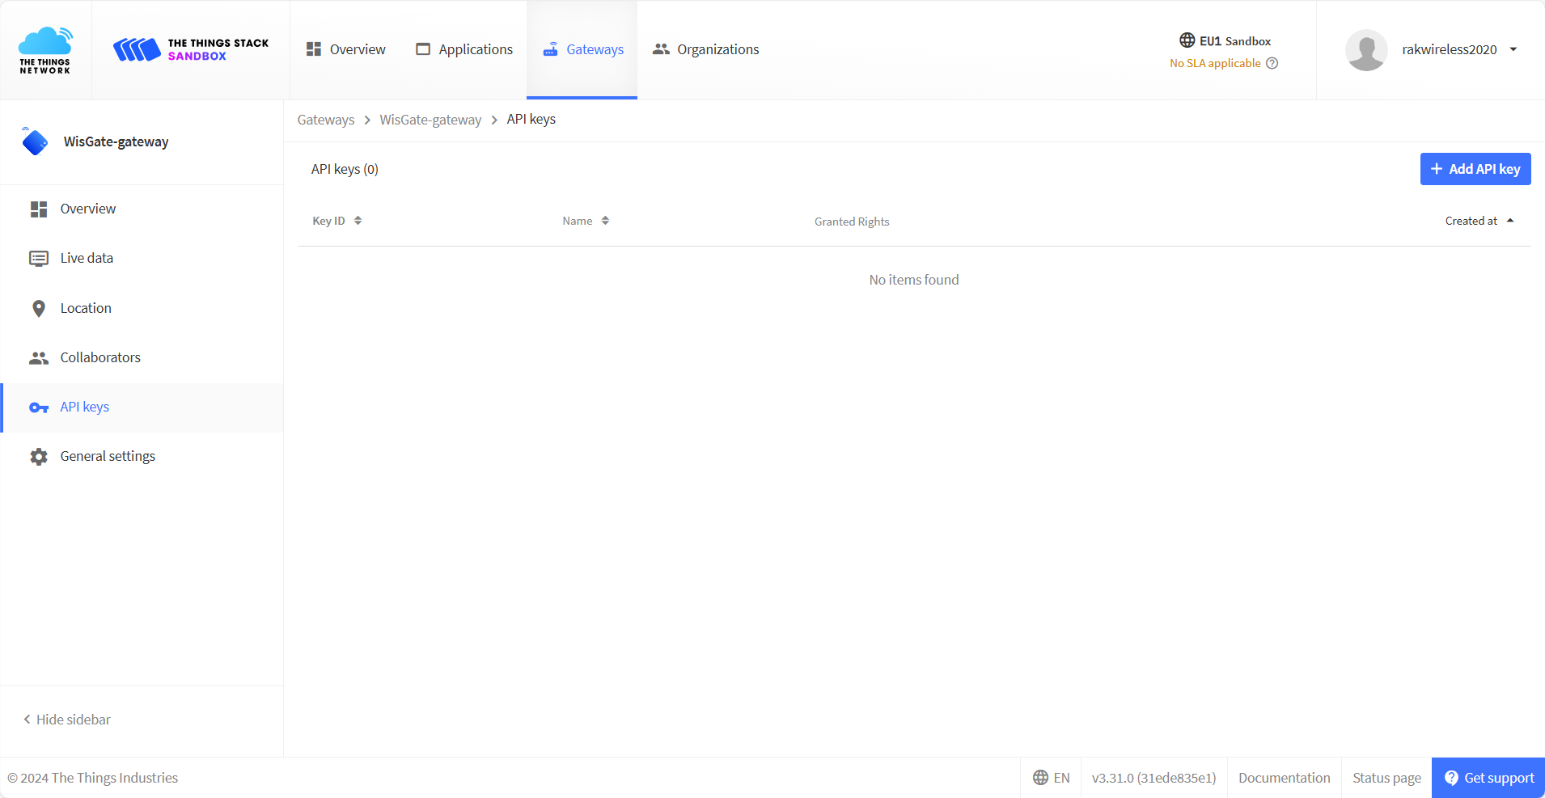This screenshot has height=798, width=1545.
Task: Click the API keys (0) heading
Action: pos(345,169)
